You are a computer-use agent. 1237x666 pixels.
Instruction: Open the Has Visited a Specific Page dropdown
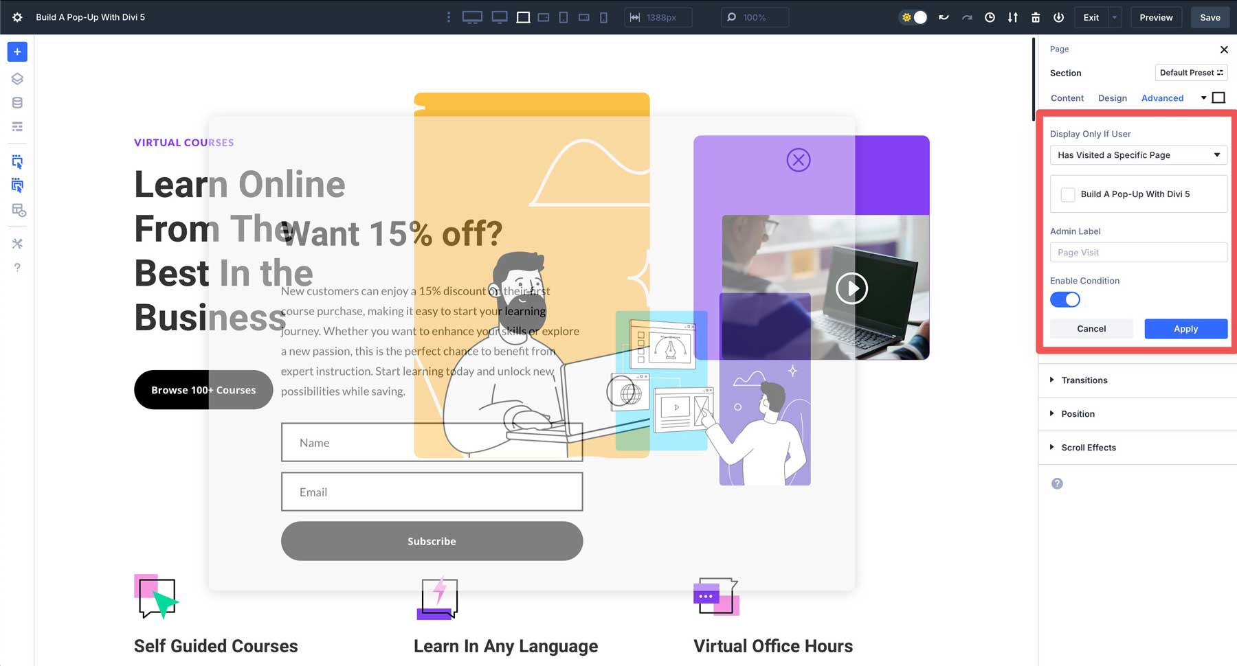coord(1138,155)
